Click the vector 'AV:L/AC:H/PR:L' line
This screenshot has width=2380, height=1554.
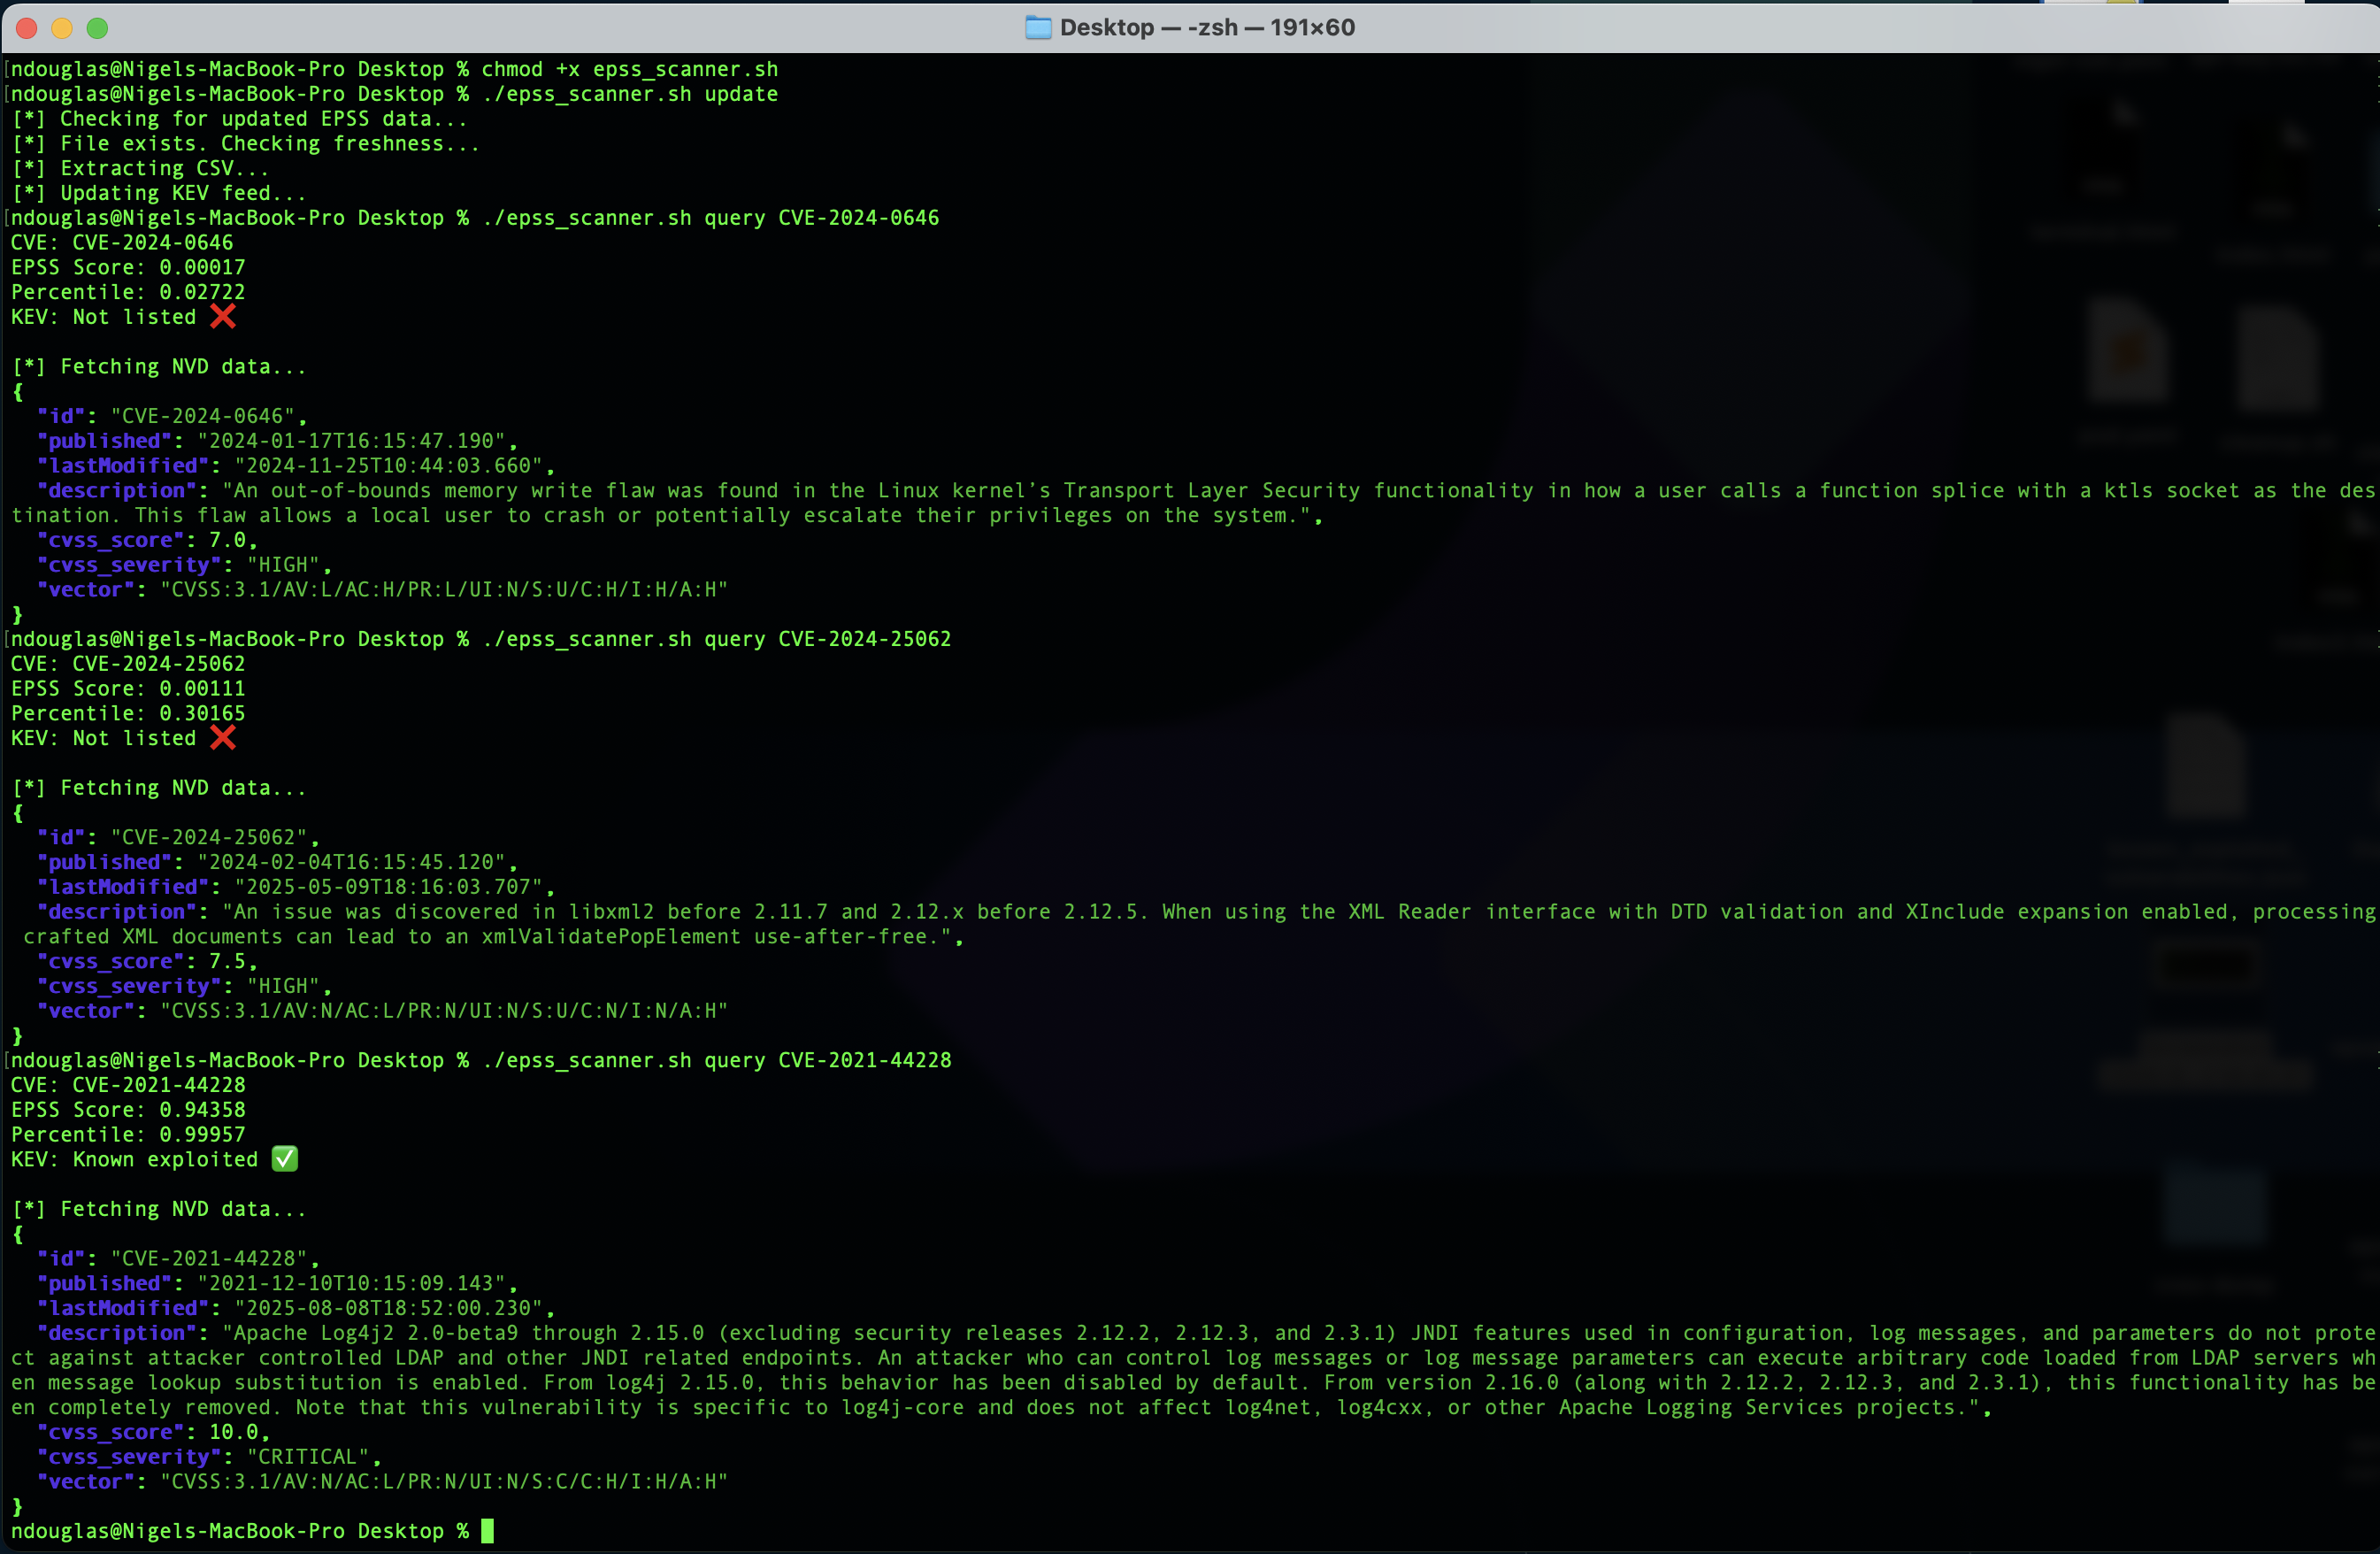pyautogui.click(x=383, y=590)
